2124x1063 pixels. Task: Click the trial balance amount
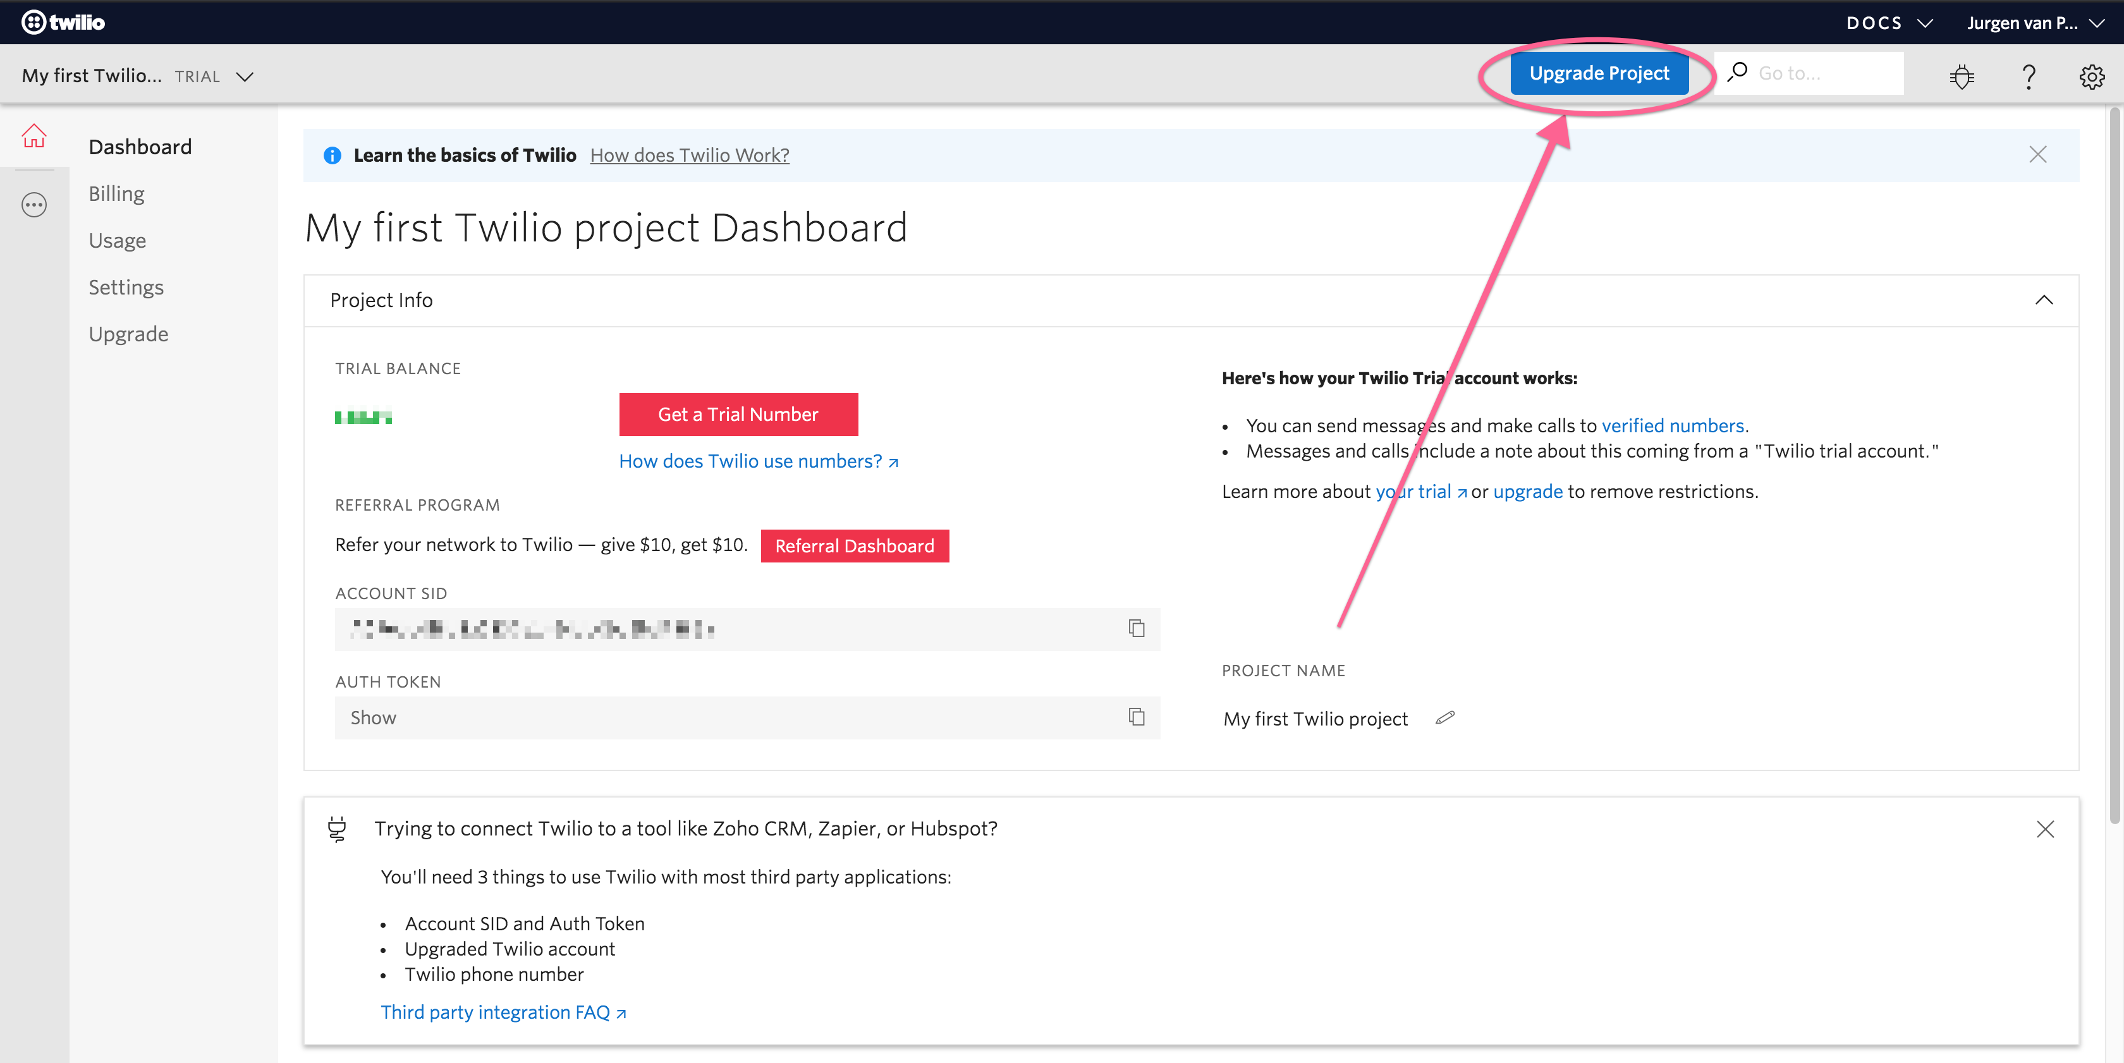coord(363,418)
